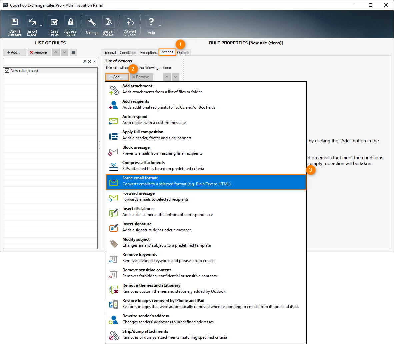Launch the Rules Tester

point(54,26)
